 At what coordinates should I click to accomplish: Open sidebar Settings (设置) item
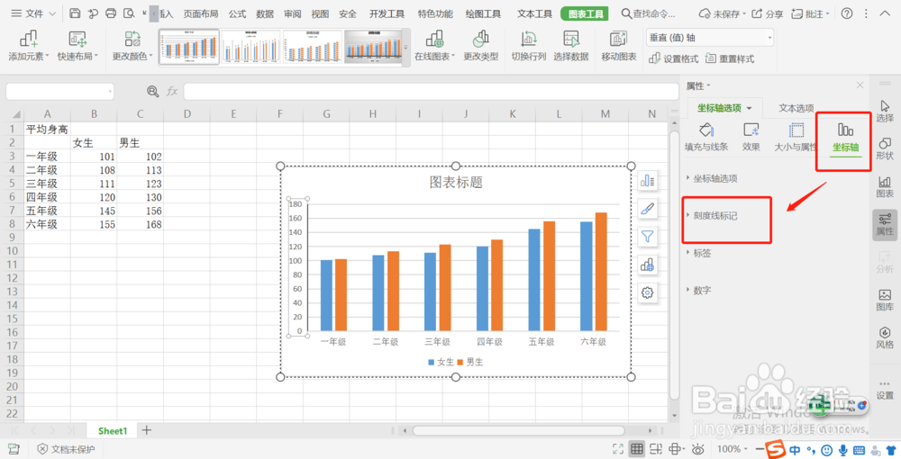[x=885, y=391]
